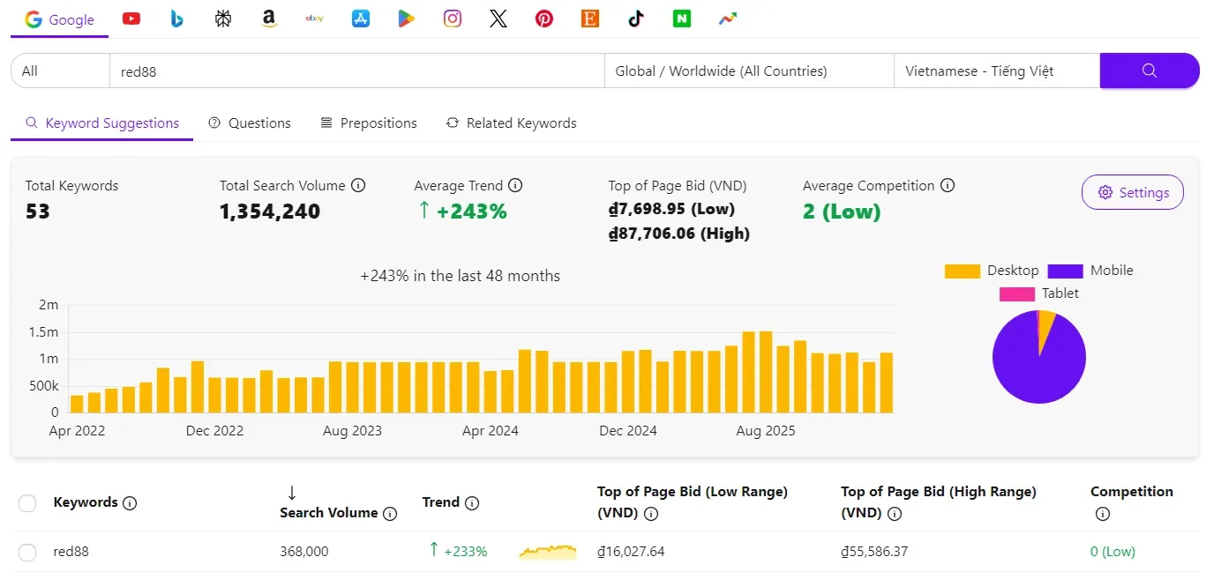Image resolution: width=1206 pixels, height=572 pixels.
Task: Open the TikTok keyword source
Action: pyautogui.click(x=636, y=19)
